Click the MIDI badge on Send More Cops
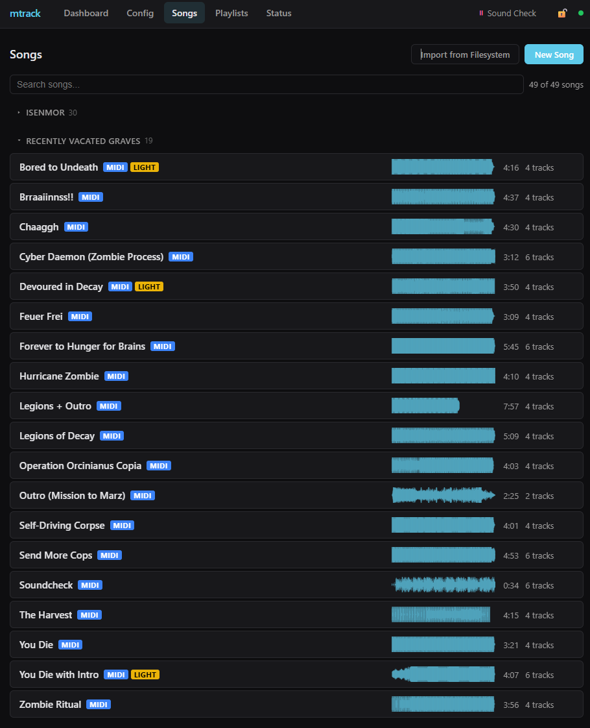Image resolution: width=590 pixels, height=728 pixels. [x=109, y=555]
